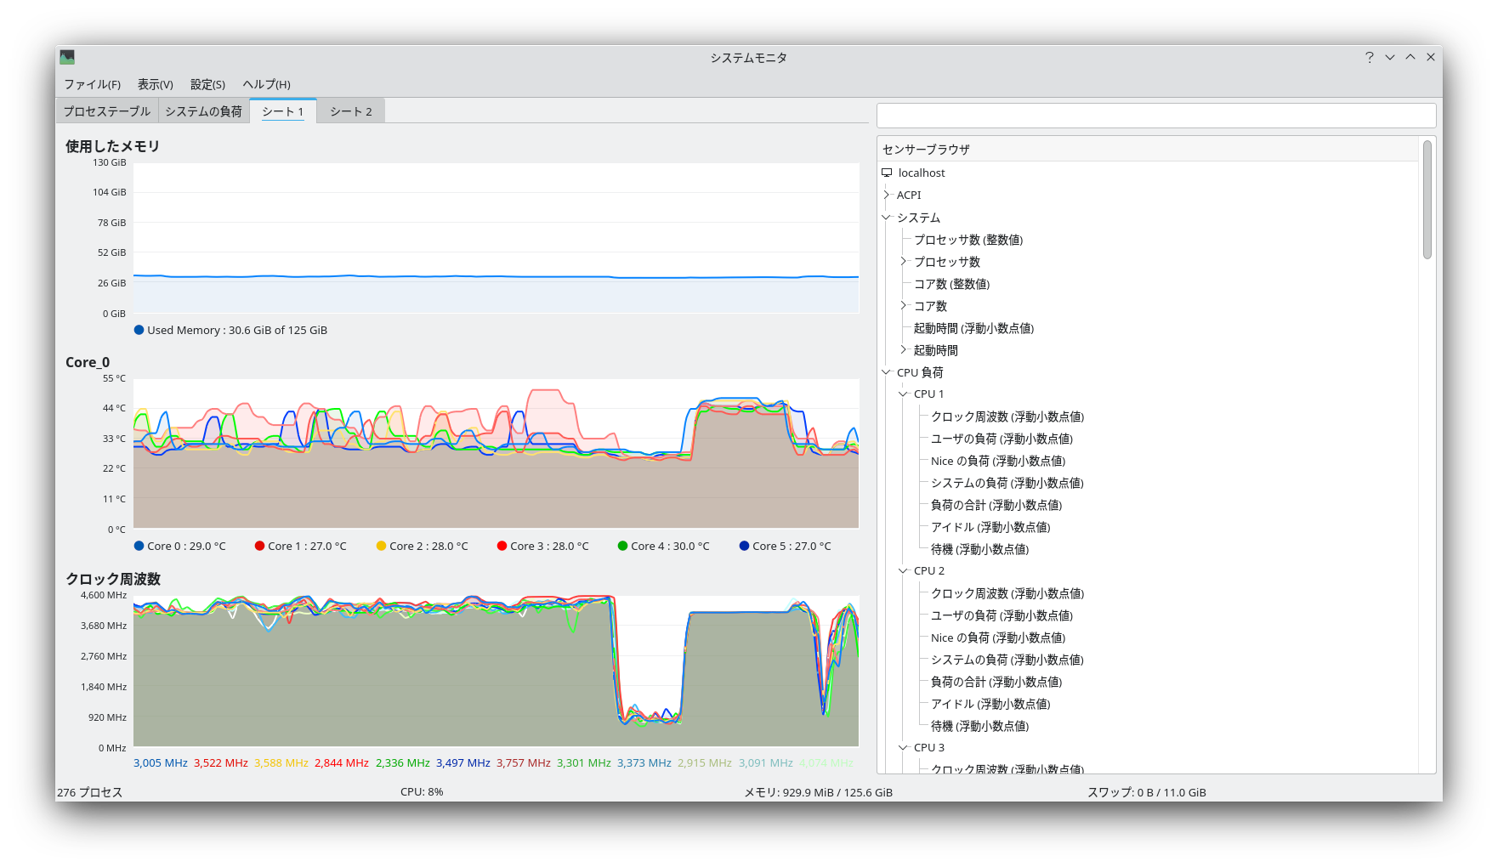Click the Core 5 legend color dot
The height and width of the screenshot is (867, 1498).
click(x=744, y=546)
